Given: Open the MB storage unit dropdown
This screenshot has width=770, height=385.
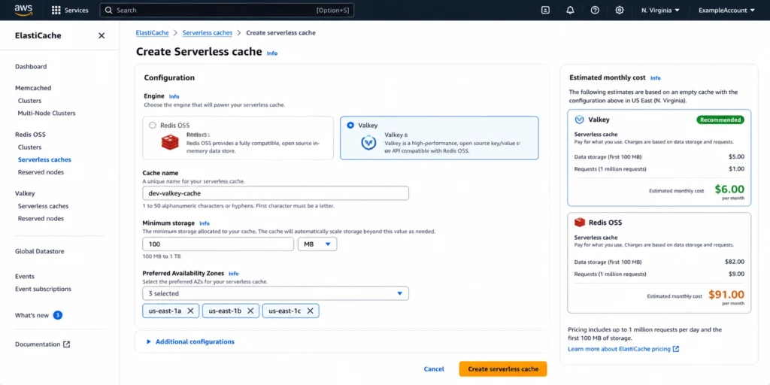Looking at the screenshot, I should (317, 244).
